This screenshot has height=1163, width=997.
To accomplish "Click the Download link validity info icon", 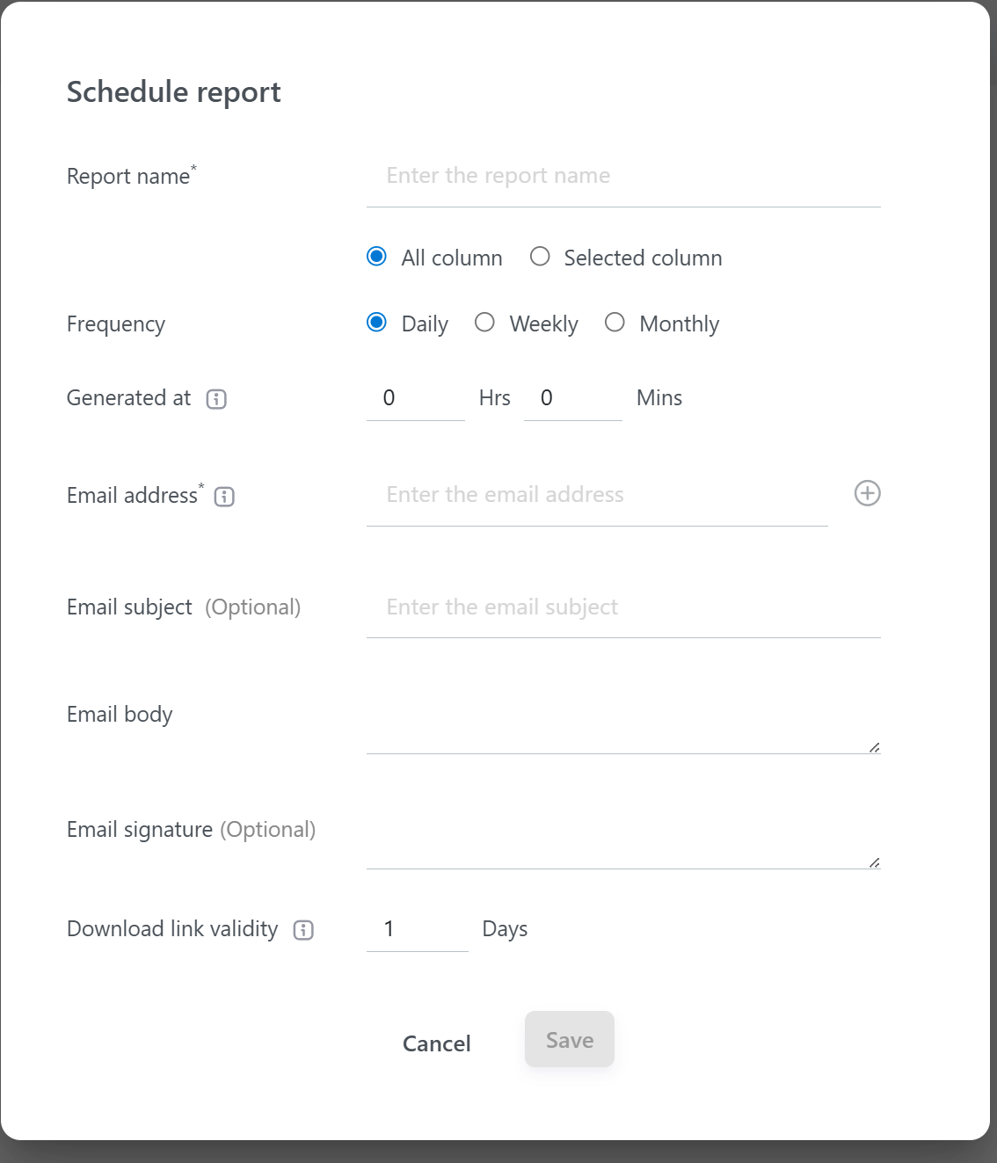I will point(303,930).
